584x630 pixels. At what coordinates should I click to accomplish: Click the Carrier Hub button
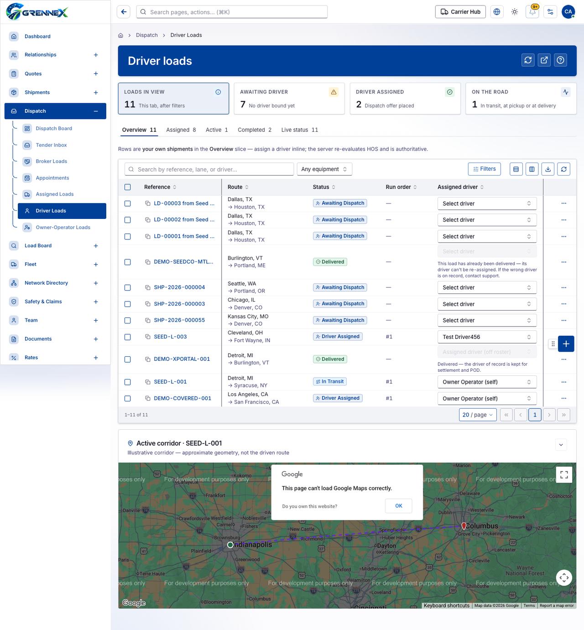pyautogui.click(x=460, y=12)
